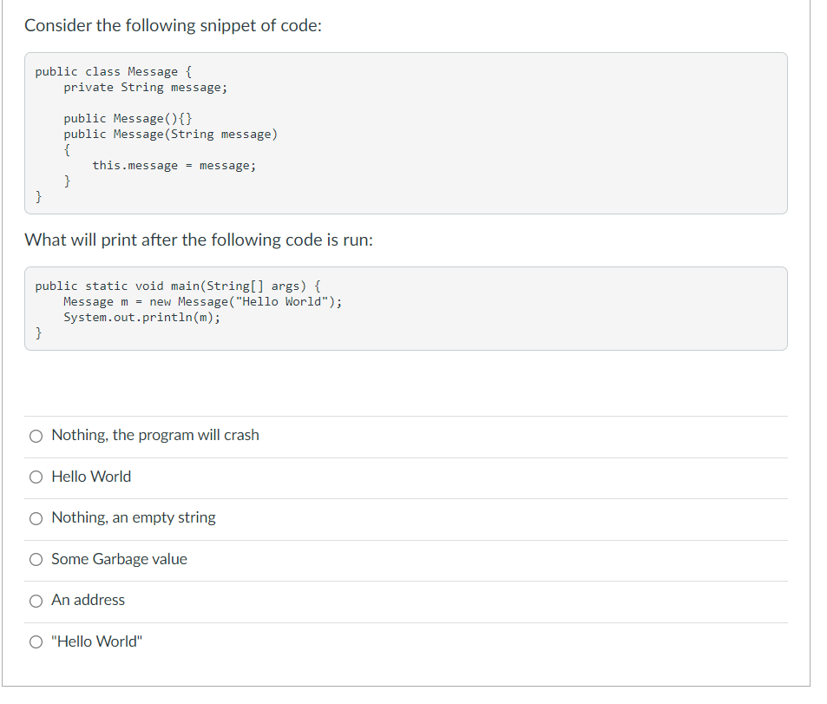Choose the quoted "Hello World" radio button
The image size is (827, 704).
click(36, 641)
